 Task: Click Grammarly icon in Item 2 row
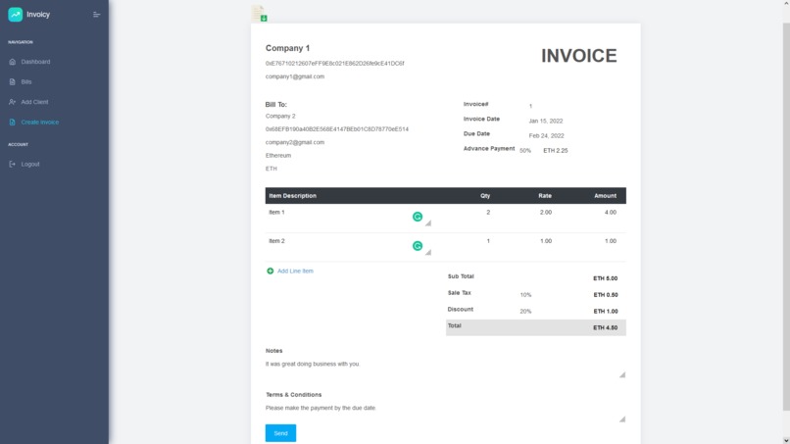click(418, 246)
